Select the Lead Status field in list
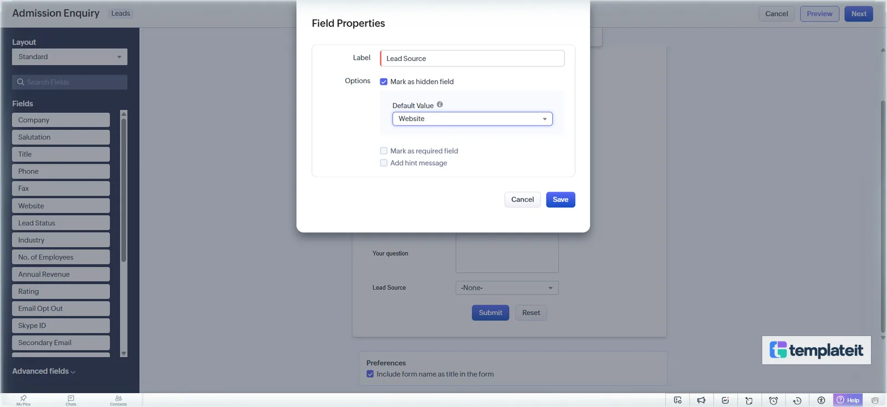Image resolution: width=887 pixels, height=407 pixels. point(61,223)
